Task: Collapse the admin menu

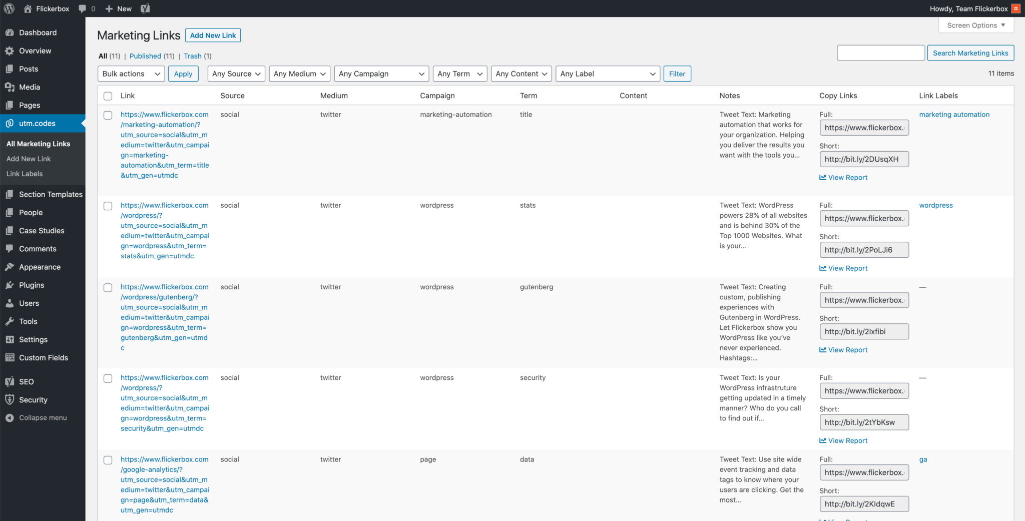Action: click(10, 417)
